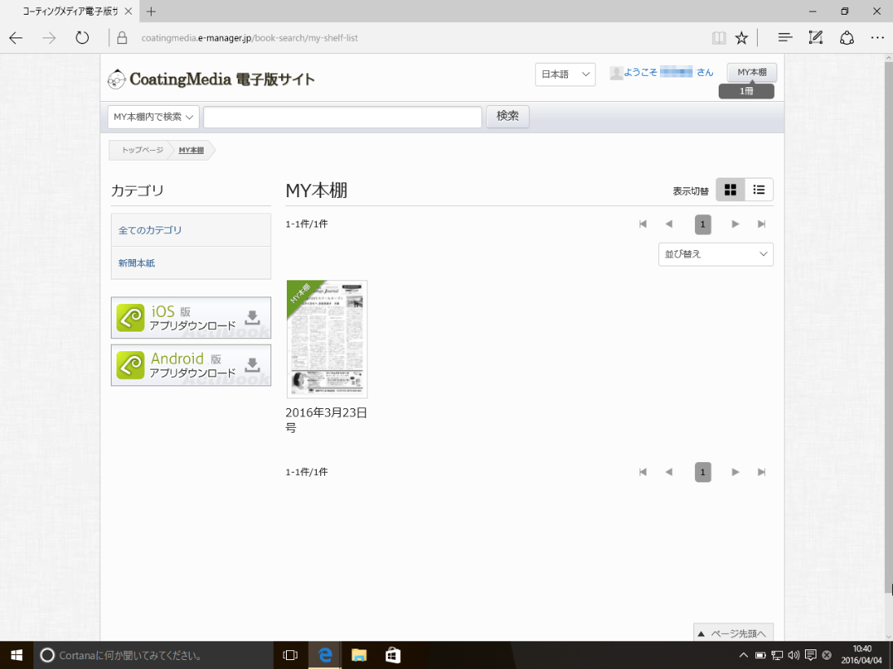Click the browser refresh icon
The height and width of the screenshot is (669, 893).
pyautogui.click(x=81, y=37)
